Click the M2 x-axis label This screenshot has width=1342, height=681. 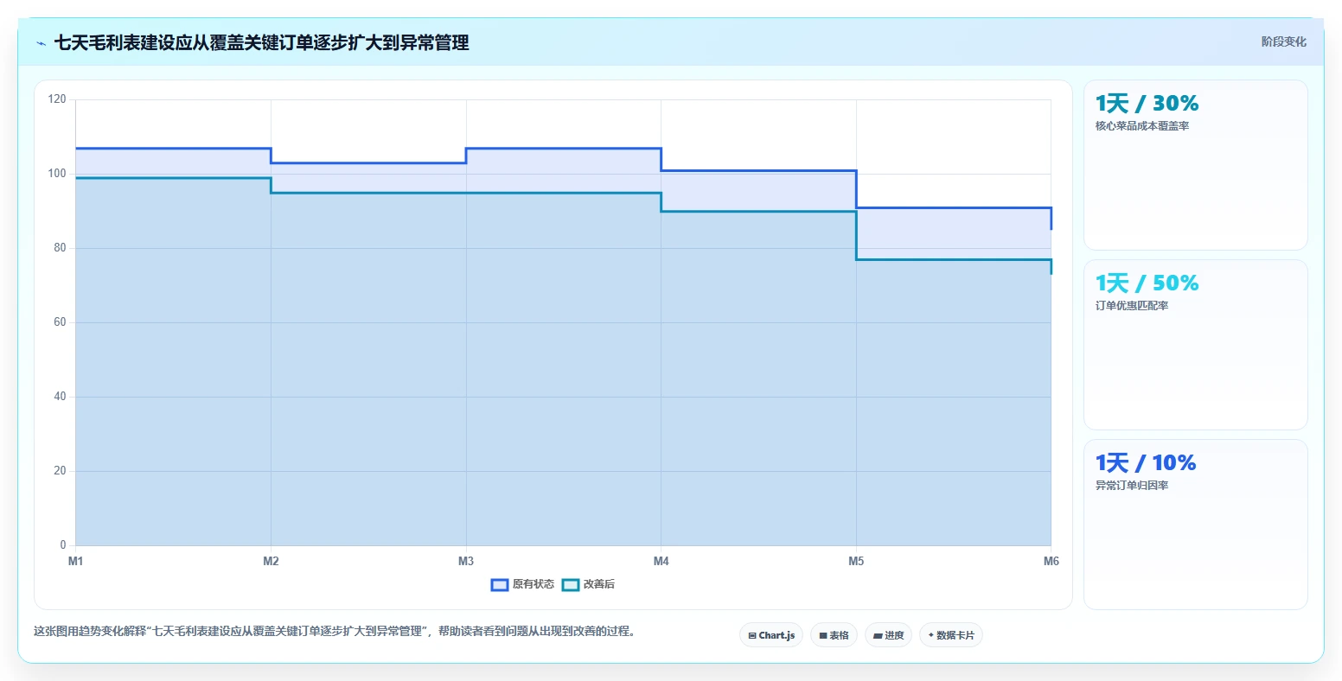coord(271,562)
